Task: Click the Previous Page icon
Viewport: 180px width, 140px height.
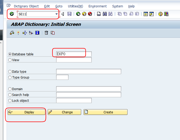Action: coord(125,14)
